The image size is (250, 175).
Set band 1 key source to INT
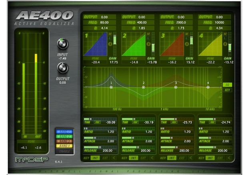coord(95,158)
